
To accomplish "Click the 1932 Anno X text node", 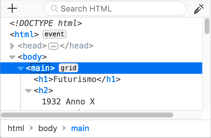I will pyautogui.click(x=68, y=102).
